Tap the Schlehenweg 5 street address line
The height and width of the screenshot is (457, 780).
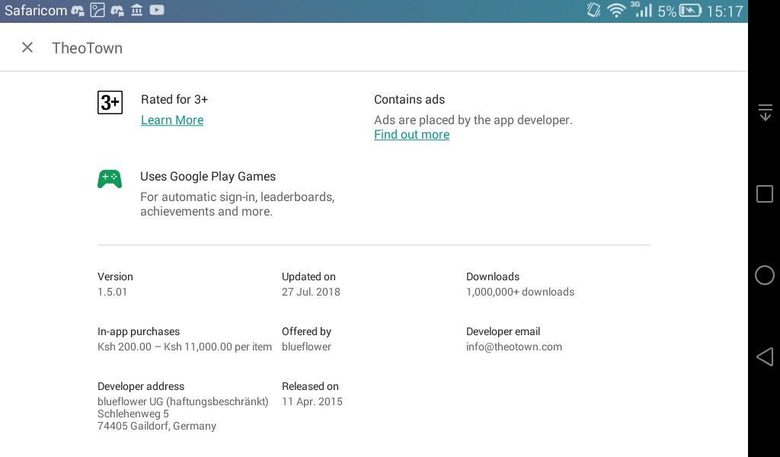[133, 414]
